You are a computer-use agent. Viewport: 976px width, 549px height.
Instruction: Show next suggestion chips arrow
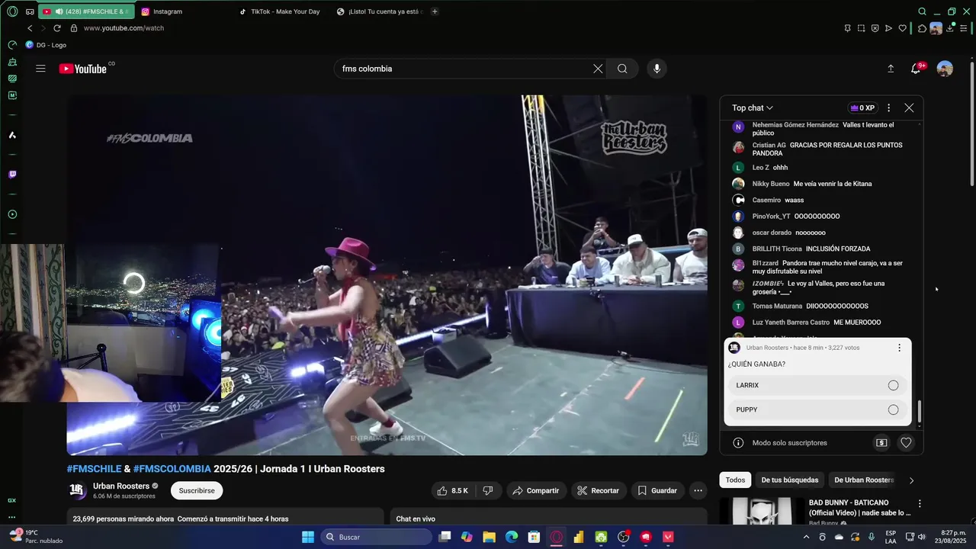[x=911, y=480]
